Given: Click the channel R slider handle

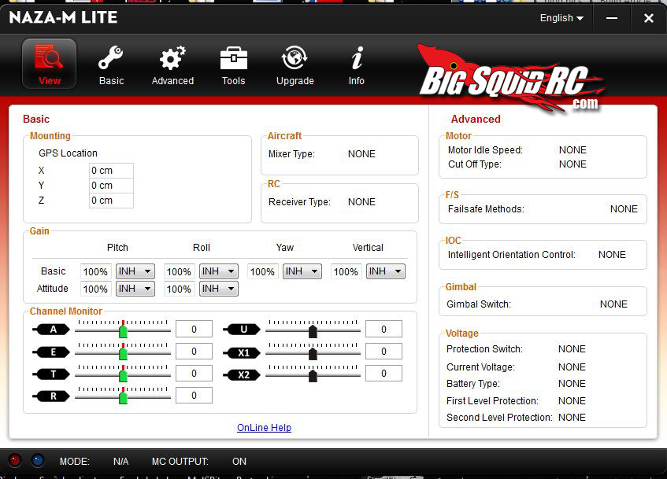Looking at the screenshot, I should pos(124,396).
